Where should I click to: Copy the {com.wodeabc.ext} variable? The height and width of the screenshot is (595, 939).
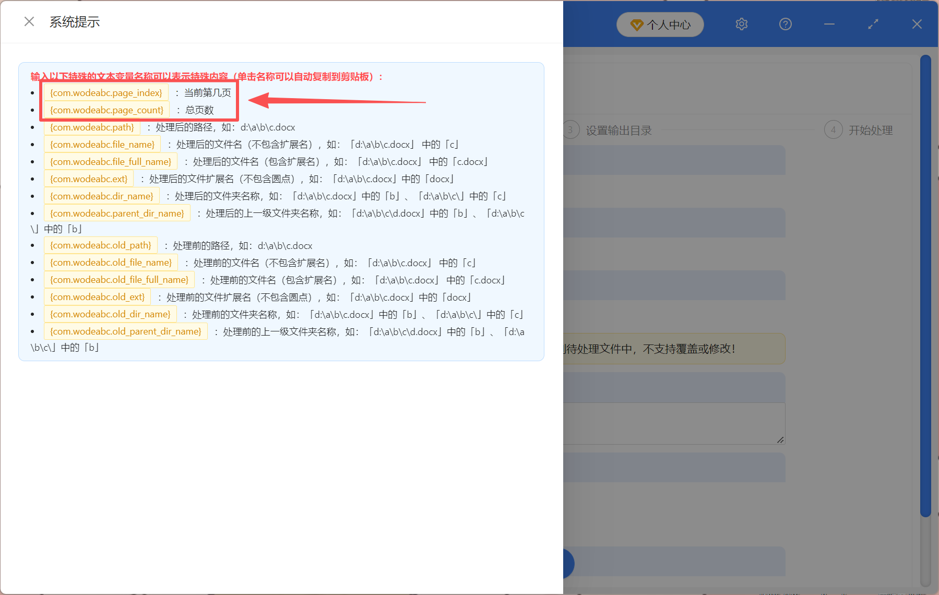pyautogui.click(x=88, y=178)
